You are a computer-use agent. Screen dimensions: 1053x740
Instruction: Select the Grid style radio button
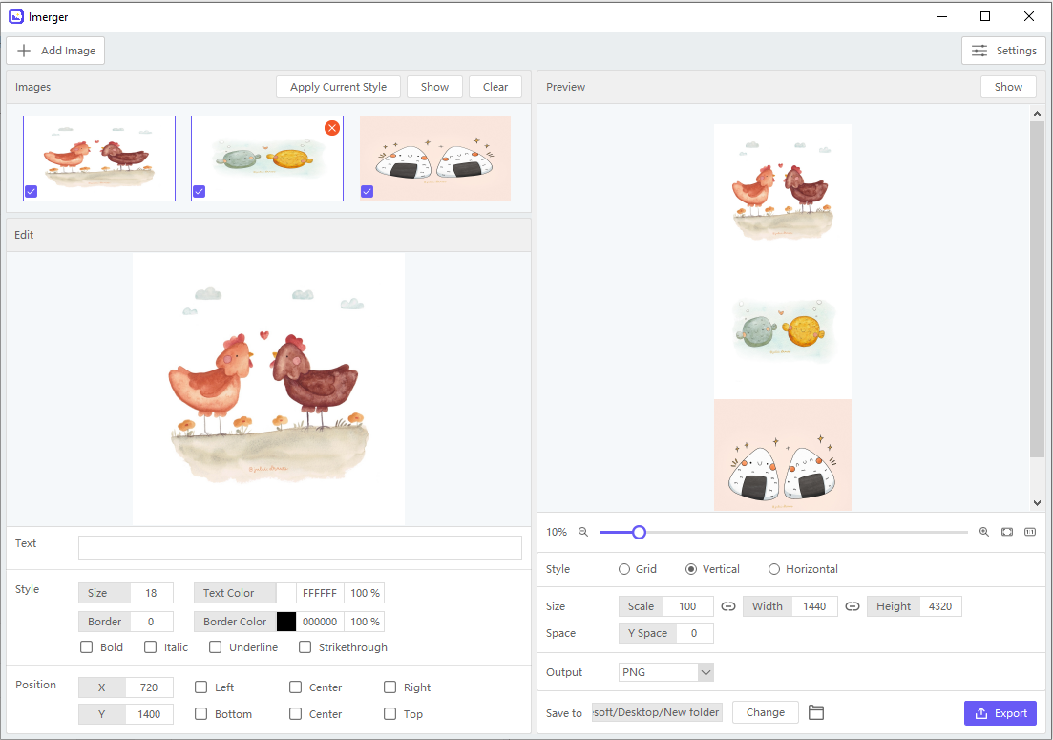(625, 569)
